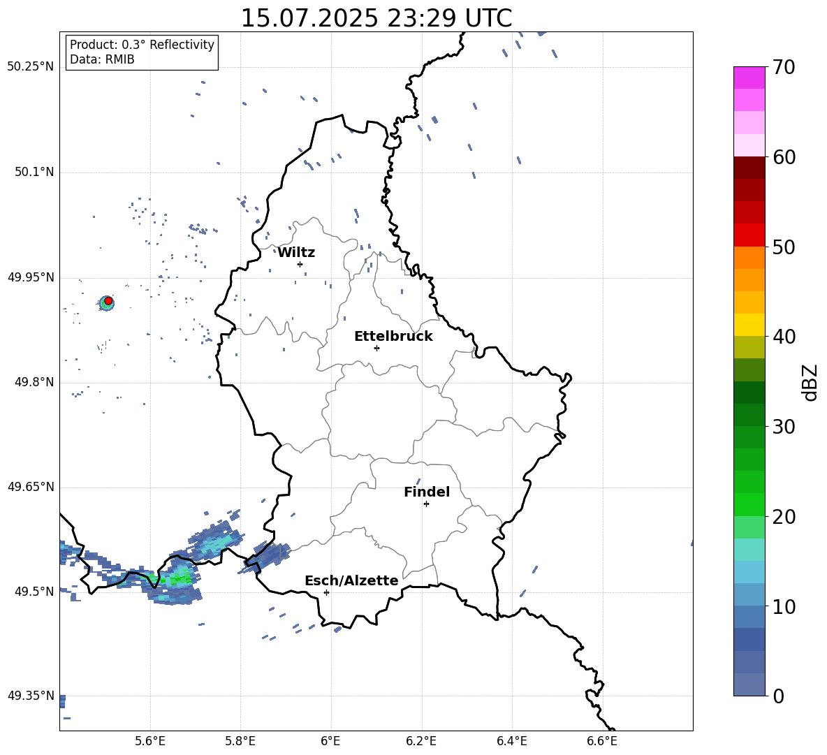
Task: Click the colorbar tick label 30
Action: point(784,427)
